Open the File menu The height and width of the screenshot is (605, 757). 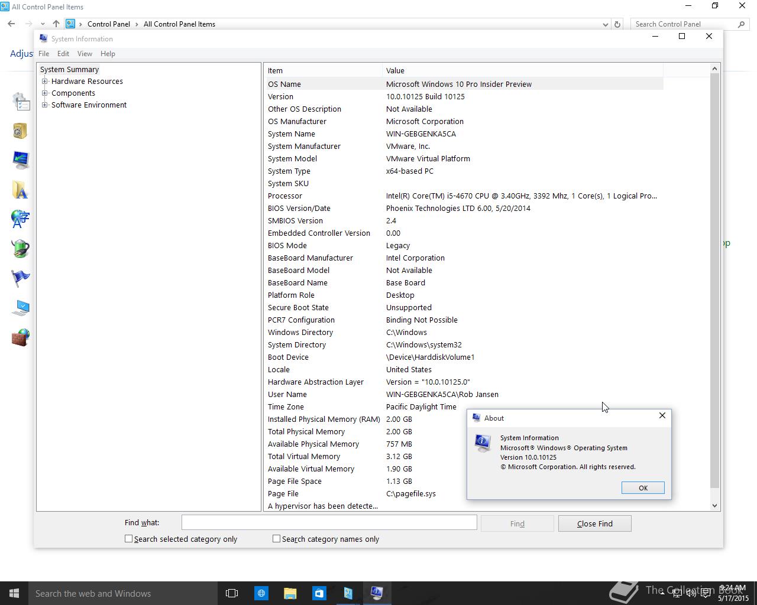44,54
